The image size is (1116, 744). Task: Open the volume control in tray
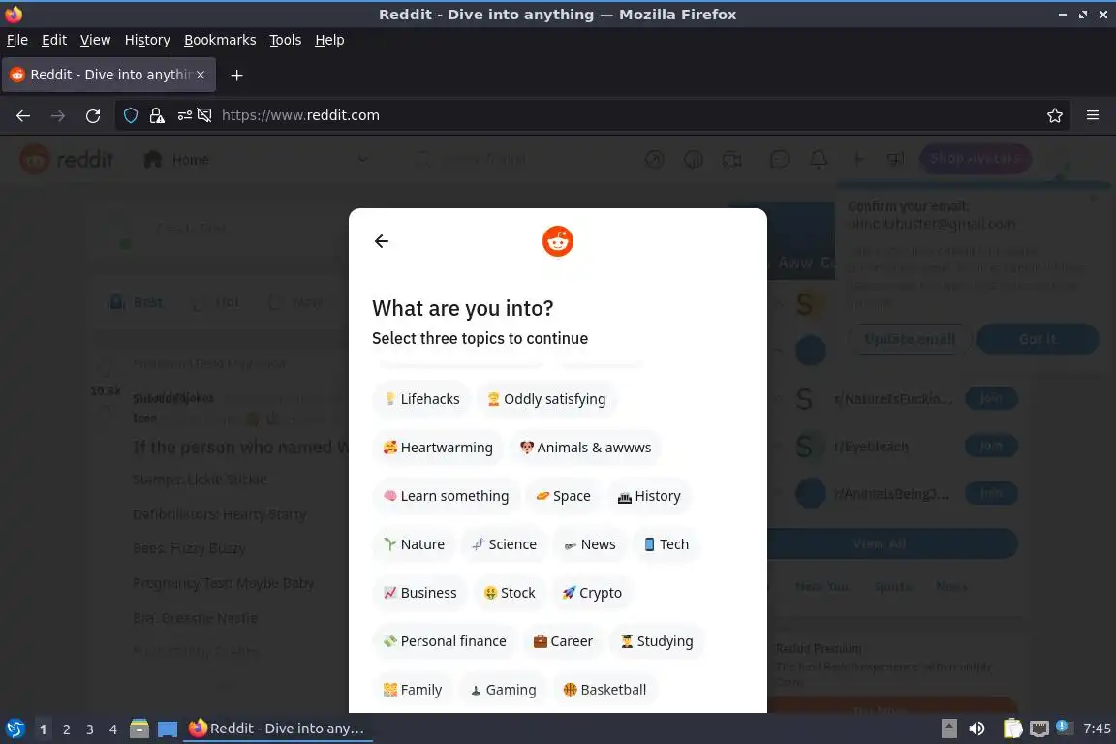tap(976, 728)
